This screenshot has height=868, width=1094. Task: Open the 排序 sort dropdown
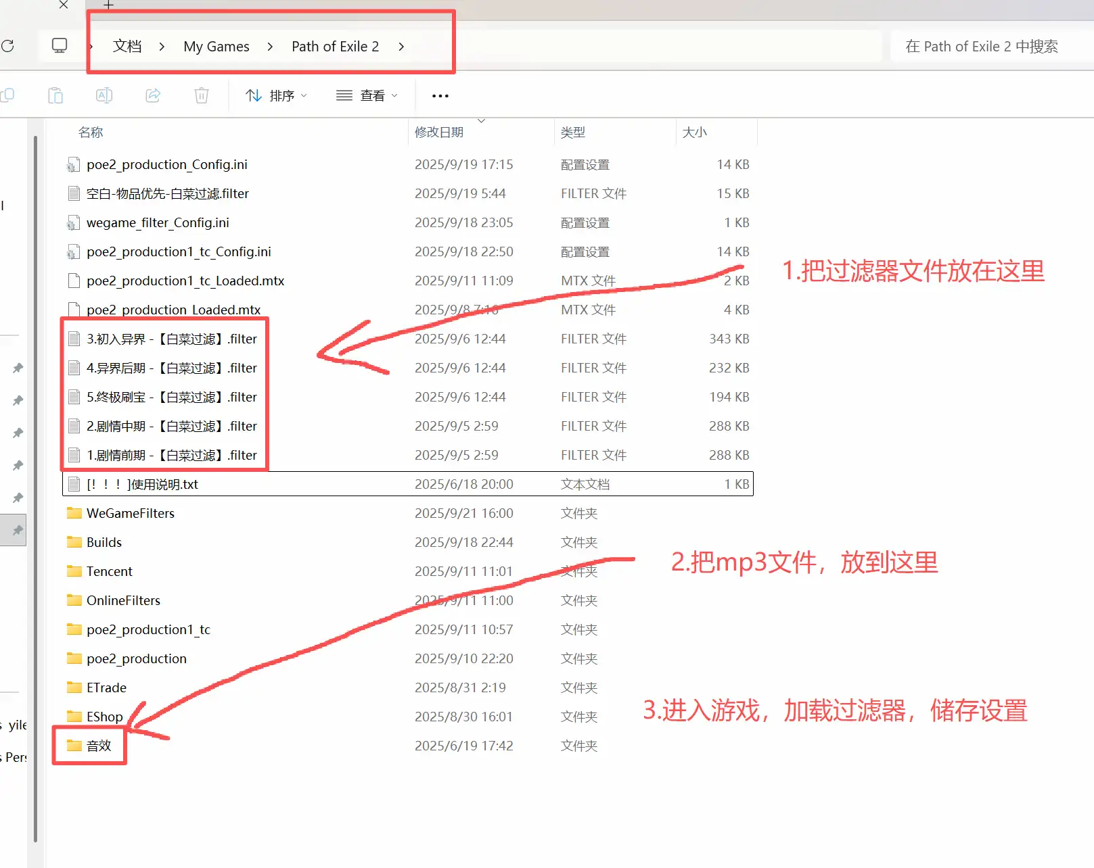276,96
